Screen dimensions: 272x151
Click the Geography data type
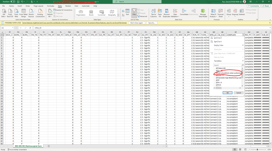[x=112, y=12]
